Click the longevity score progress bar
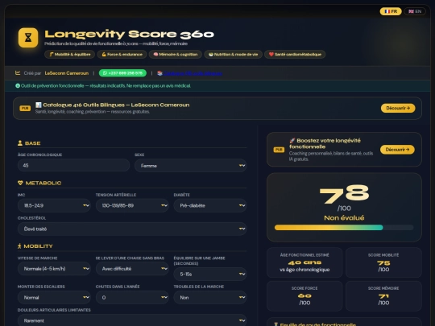 (x=344, y=228)
